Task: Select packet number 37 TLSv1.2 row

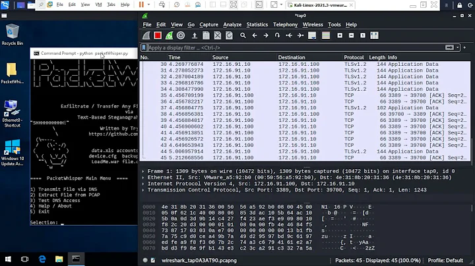Action: pos(305,108)
